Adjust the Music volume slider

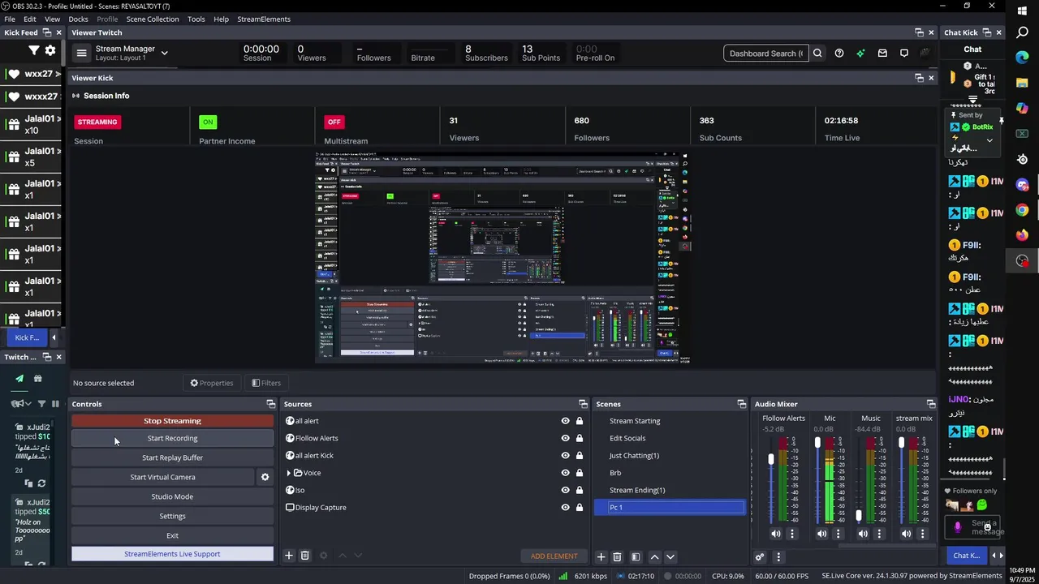pos(859,516)
